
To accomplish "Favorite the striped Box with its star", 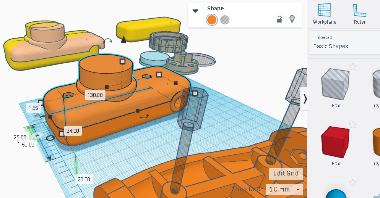I will coord(352,66).
